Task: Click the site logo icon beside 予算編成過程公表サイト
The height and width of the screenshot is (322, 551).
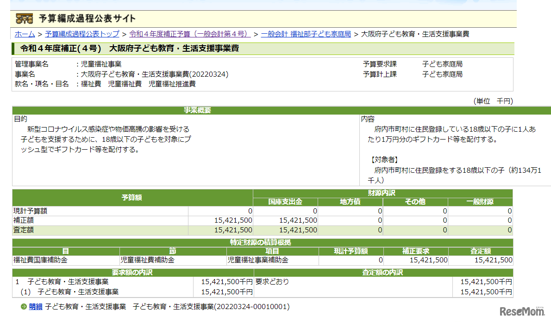Action: click(x=24, y=18)
